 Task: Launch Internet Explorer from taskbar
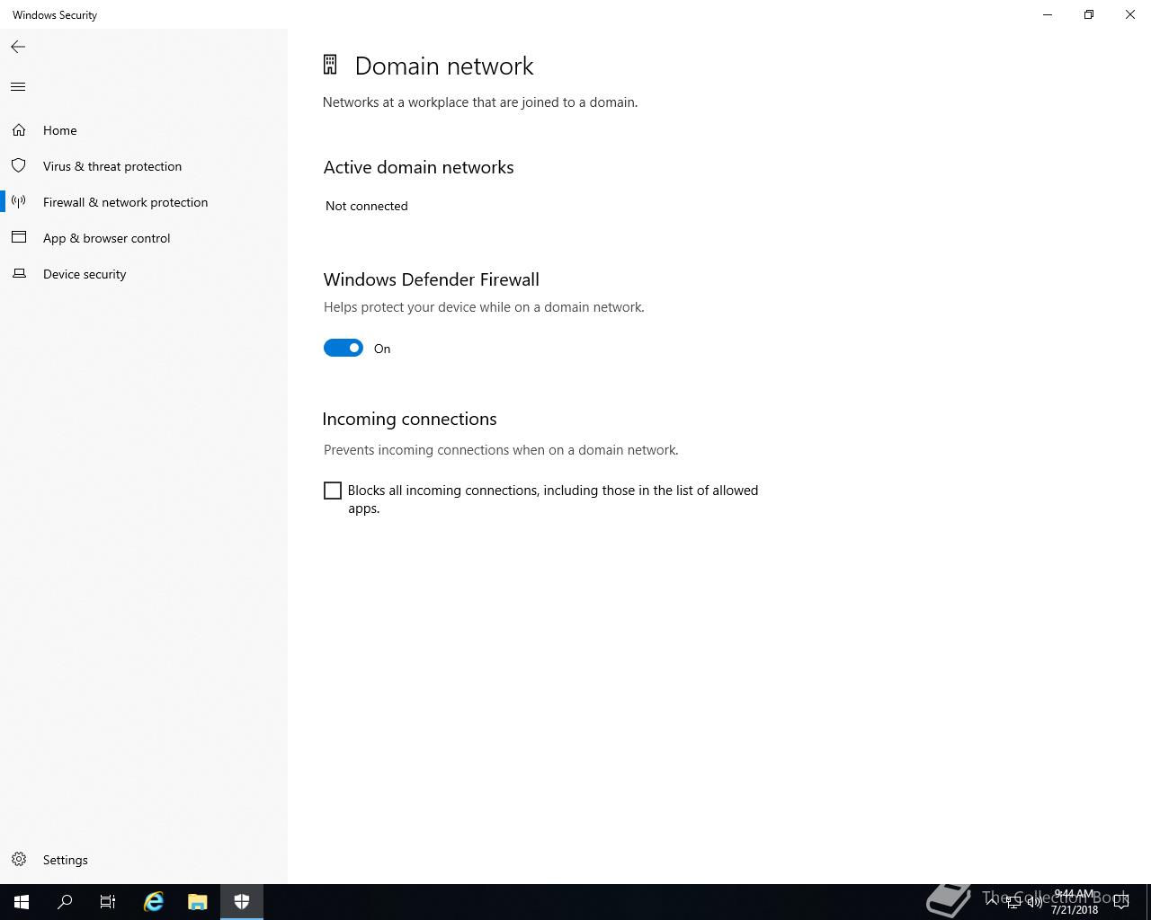[x=154, y=902]
